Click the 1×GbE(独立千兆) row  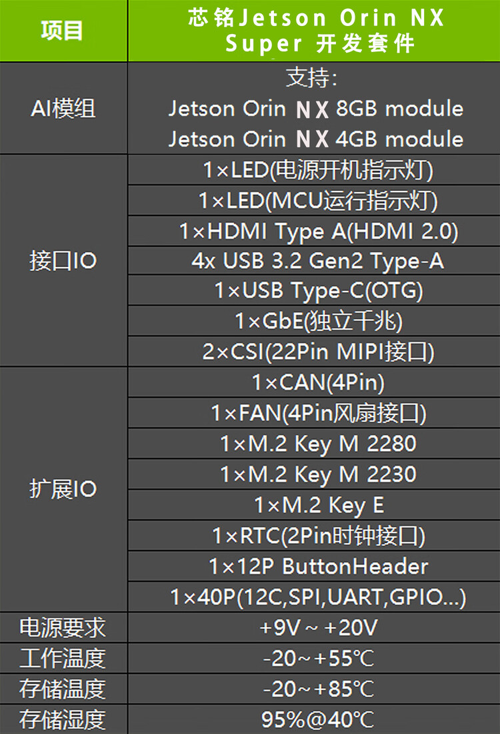[314, 321]
